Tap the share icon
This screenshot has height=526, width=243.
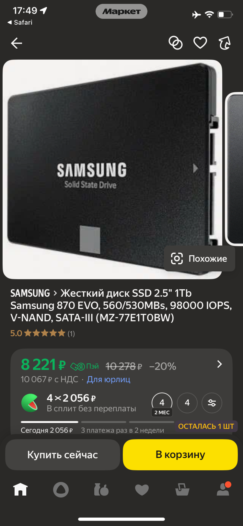[225, 43]
